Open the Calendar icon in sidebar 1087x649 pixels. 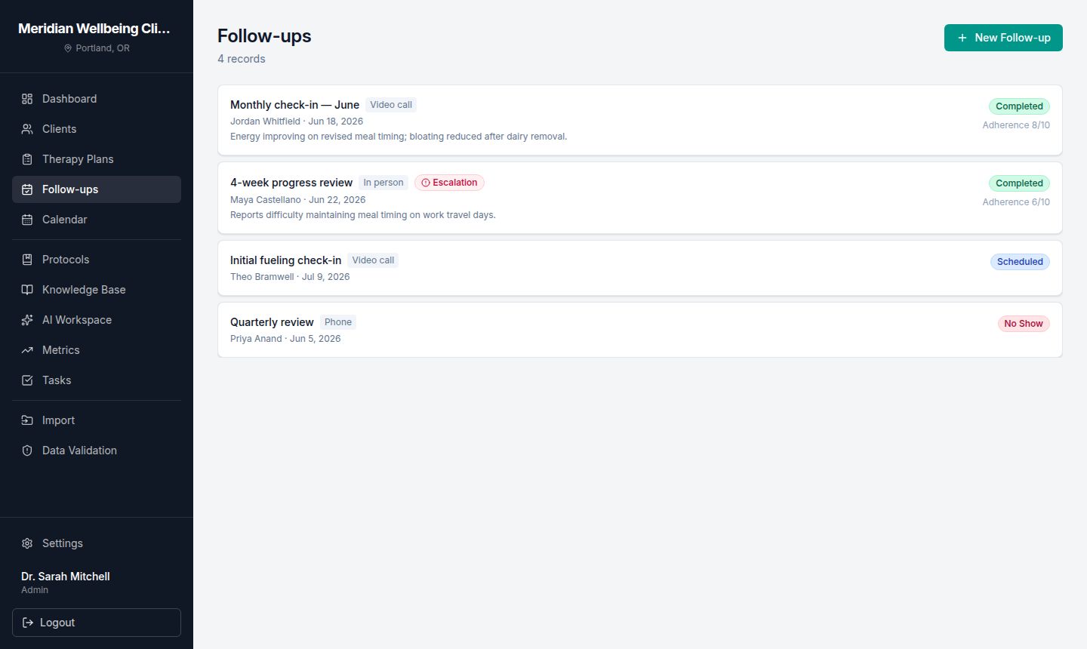(x=27, y=220)
